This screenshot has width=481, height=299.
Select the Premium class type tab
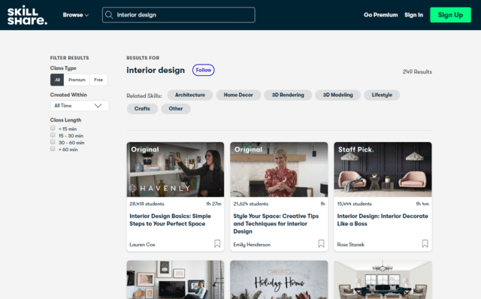click(77, 80)
